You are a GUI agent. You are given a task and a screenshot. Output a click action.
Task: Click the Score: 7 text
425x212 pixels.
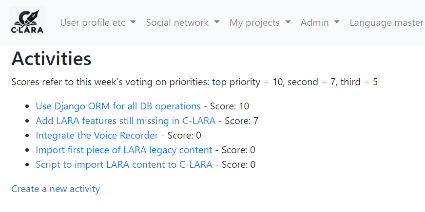point(241,121)
